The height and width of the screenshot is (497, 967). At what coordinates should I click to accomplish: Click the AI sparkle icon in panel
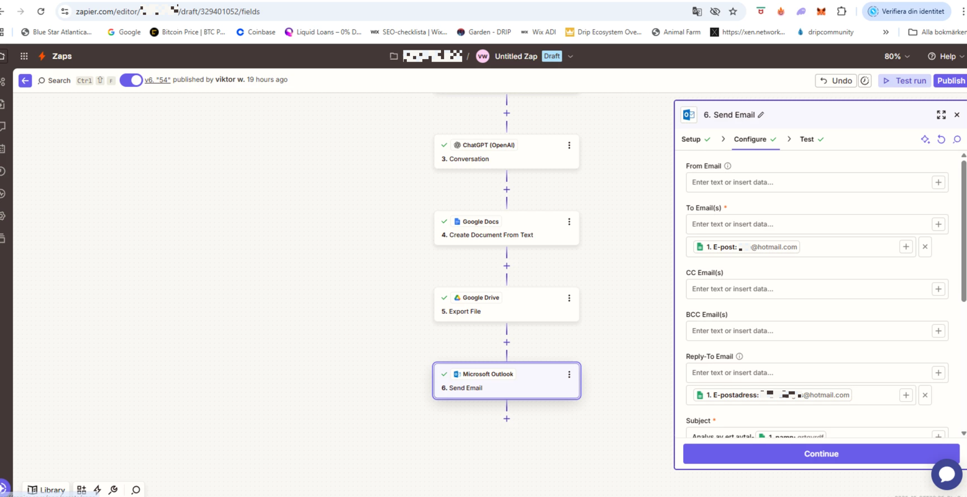tap(925, 140)
